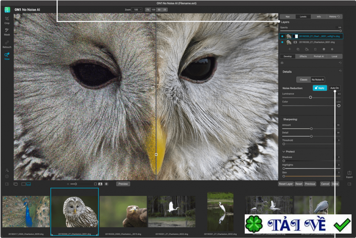Viewport: 356px width, 238px height.
Task: Open layer settings gear icon
Action: tap(332, 49)
